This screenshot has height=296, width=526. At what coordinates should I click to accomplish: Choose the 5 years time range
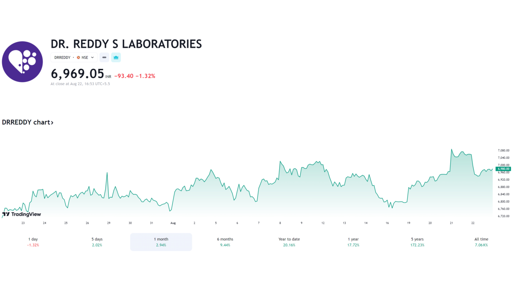417,242
